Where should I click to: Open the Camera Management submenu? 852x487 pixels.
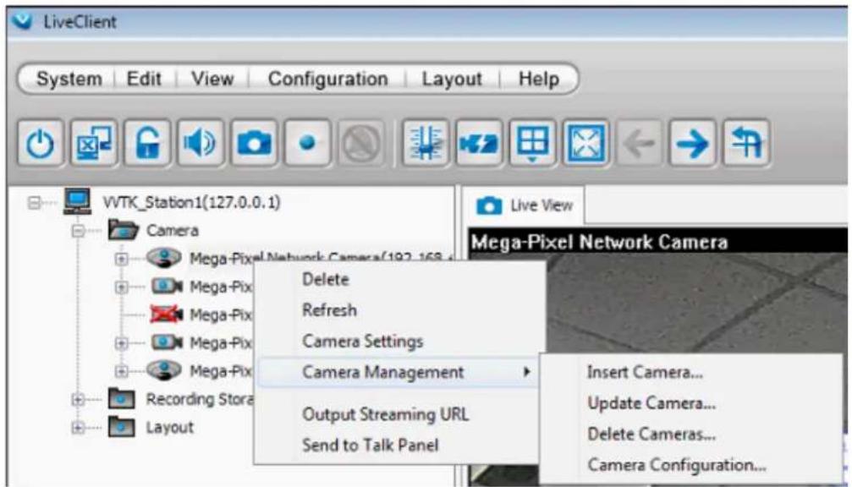click(x=399, y=372)
